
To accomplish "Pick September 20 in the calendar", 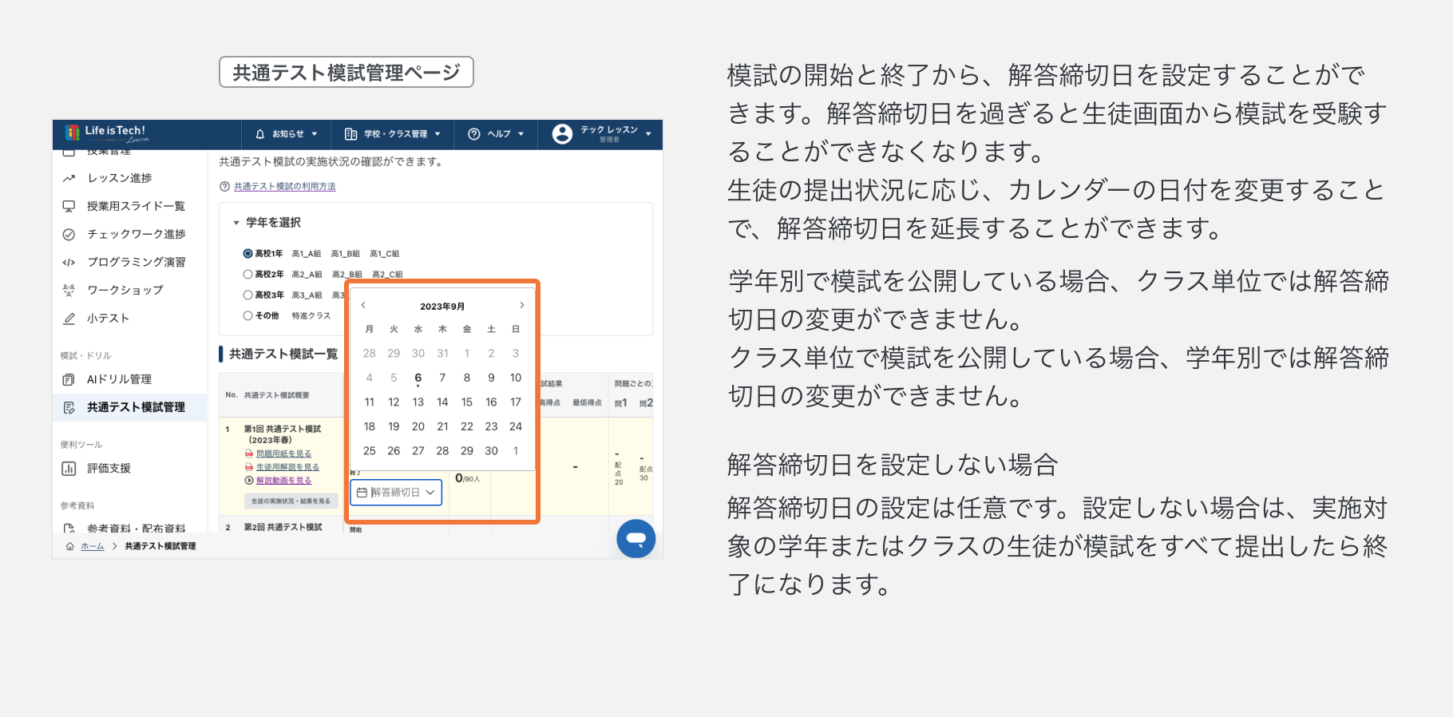I will [418, 426].
